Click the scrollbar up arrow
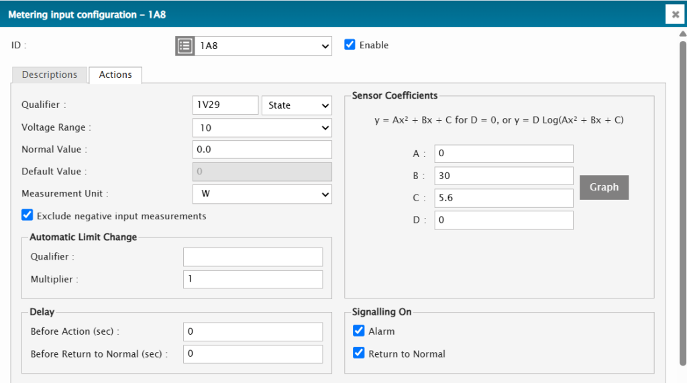 click(x=682, y=34)
